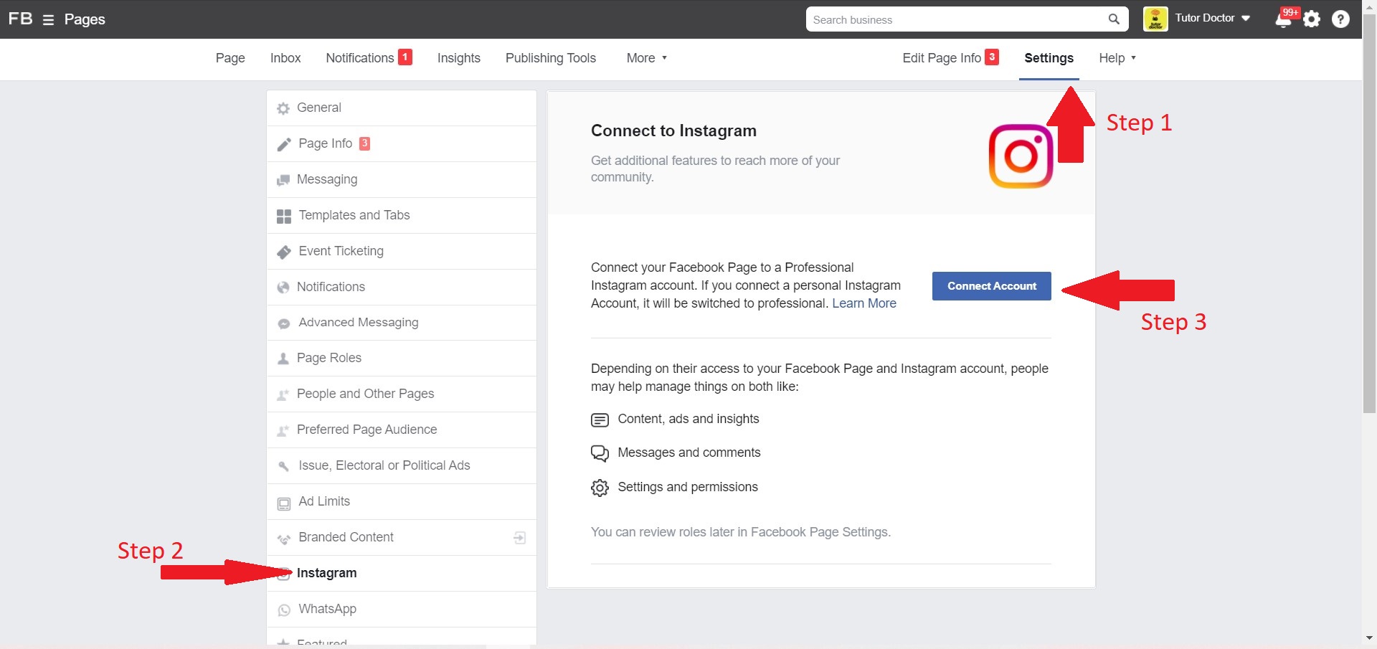Click the Political Ads megaphone icon
1377x649 pixels.
click(284, 466)
